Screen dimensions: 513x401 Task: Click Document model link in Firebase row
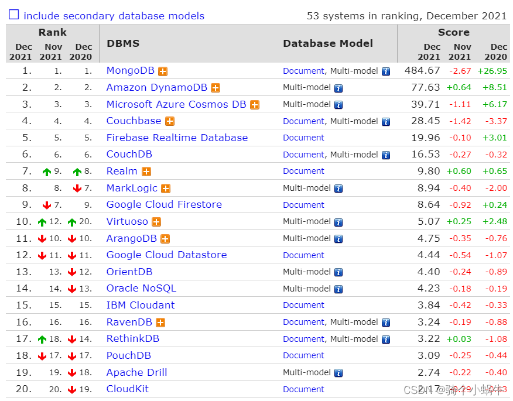pos(303,138)
